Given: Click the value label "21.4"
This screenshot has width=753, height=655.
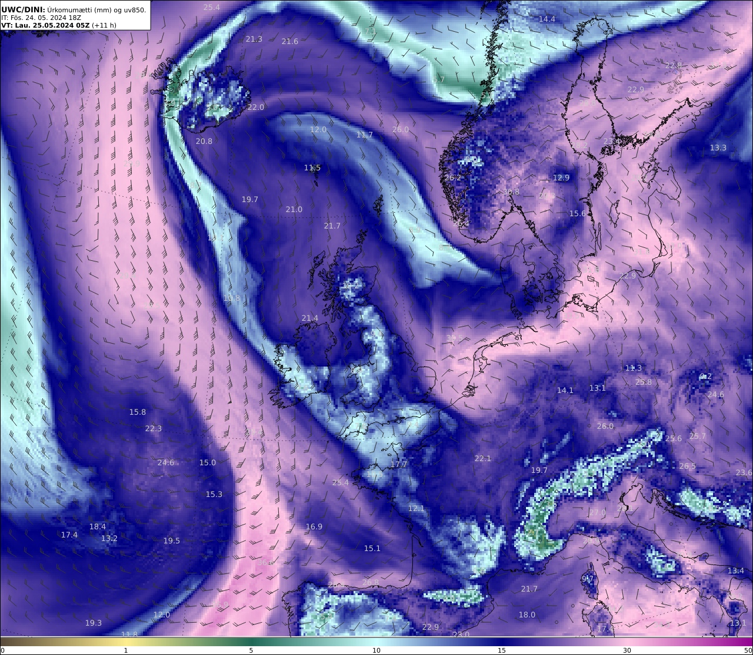Looking at the screenshot, I should [310, 318].
